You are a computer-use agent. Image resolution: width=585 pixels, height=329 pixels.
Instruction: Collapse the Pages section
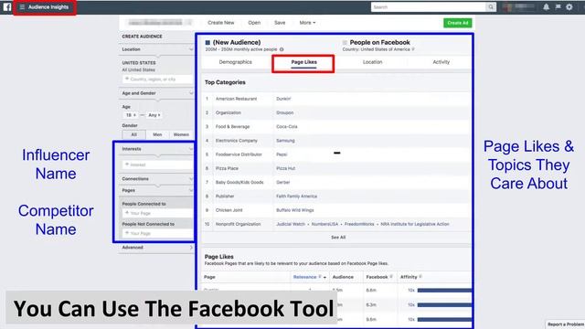pos(191,190)
